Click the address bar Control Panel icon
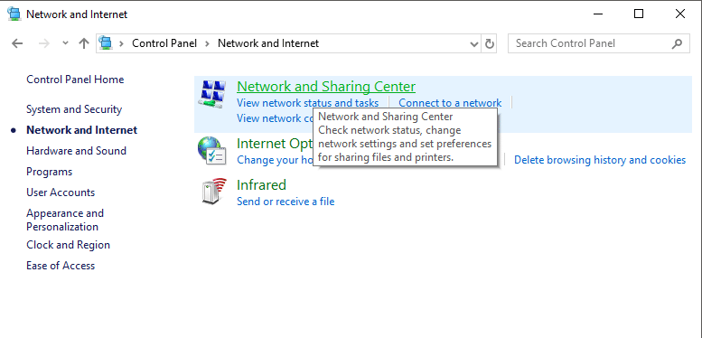The image size is (702, 338). tap(105, 43)
